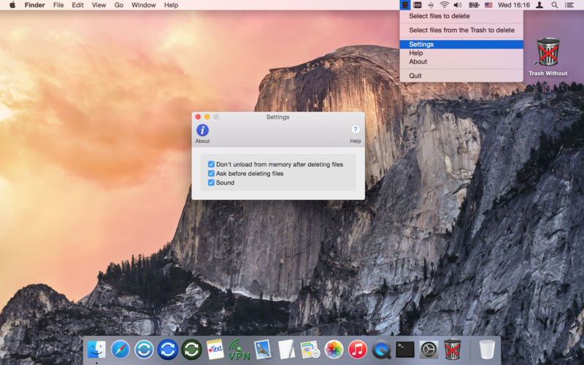Click the battery status icon

coord(474,5)
